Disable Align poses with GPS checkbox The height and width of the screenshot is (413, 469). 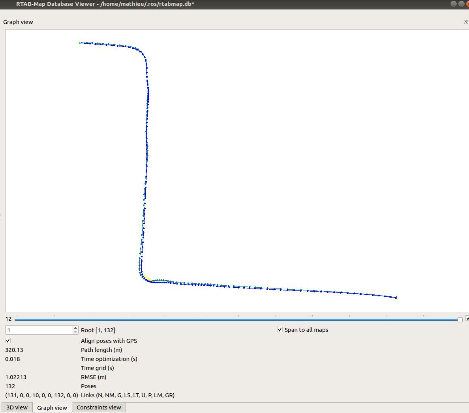click(8, 340)
